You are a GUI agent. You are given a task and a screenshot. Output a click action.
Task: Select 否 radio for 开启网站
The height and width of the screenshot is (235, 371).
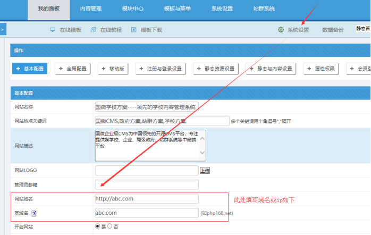pyautogui.click(x=110, y=226)
